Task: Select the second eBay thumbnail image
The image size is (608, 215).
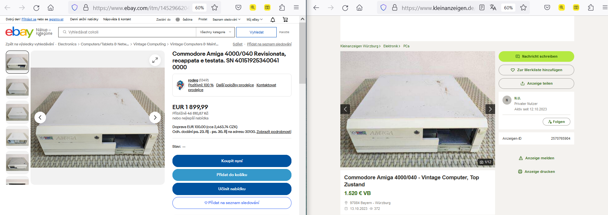Action: pos(17,87)
